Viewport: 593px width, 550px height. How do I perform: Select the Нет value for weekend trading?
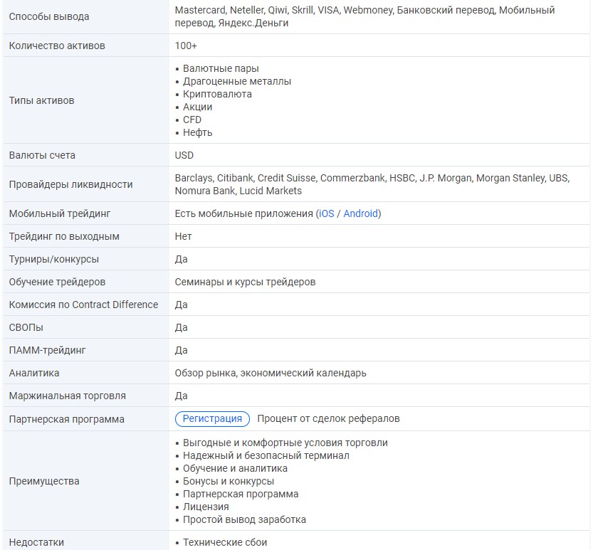[183, 236]
